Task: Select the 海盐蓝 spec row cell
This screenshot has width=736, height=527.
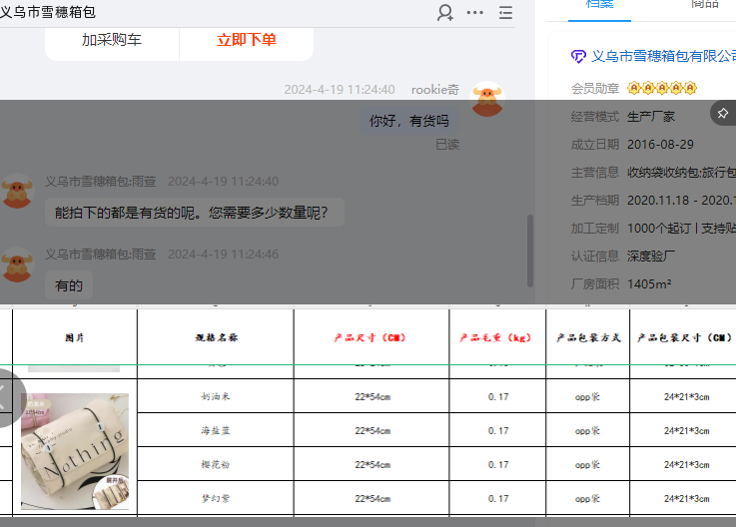Action: (216, 431)
